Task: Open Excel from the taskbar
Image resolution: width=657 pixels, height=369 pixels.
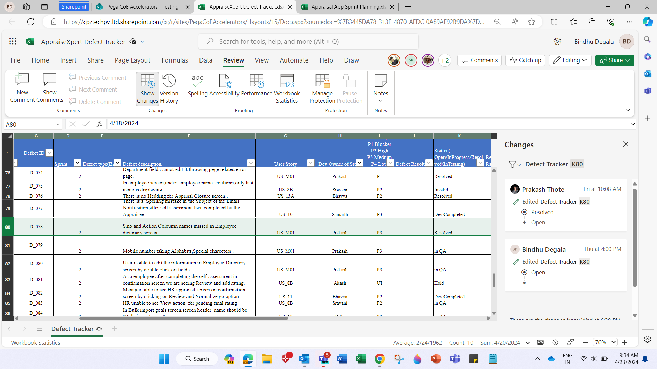Action: 361,359
